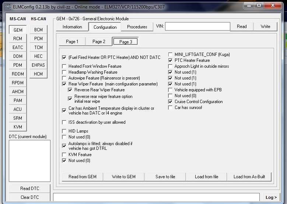Toggle Reverse Rear Wiper Feature

point(71,90)
